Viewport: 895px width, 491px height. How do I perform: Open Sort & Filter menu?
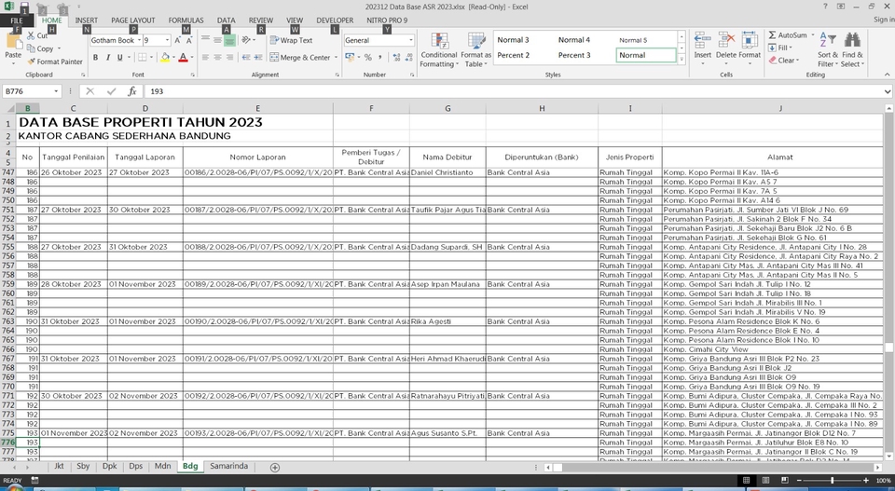[x=828, y=50]
